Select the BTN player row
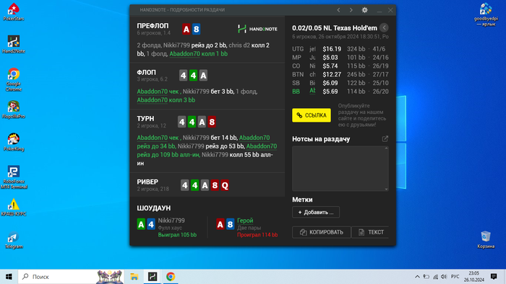Viewport: 506px width, 284px height. pos(340,74)
